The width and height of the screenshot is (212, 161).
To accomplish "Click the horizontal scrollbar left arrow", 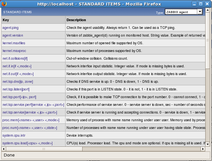I will point(4,149).
